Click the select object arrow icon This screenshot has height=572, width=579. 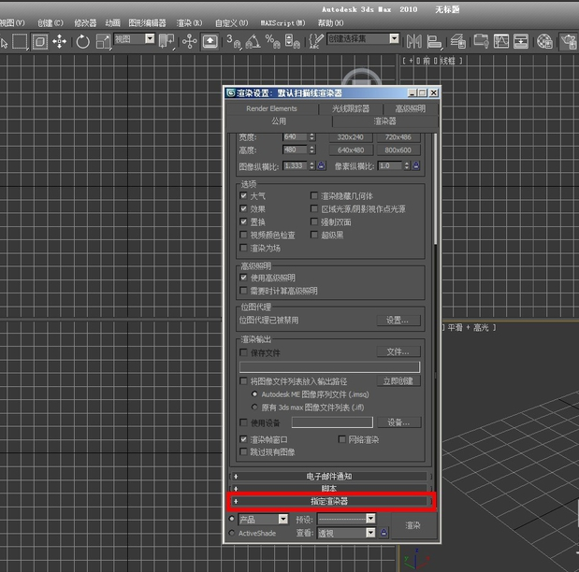click(x=5, y=43)
